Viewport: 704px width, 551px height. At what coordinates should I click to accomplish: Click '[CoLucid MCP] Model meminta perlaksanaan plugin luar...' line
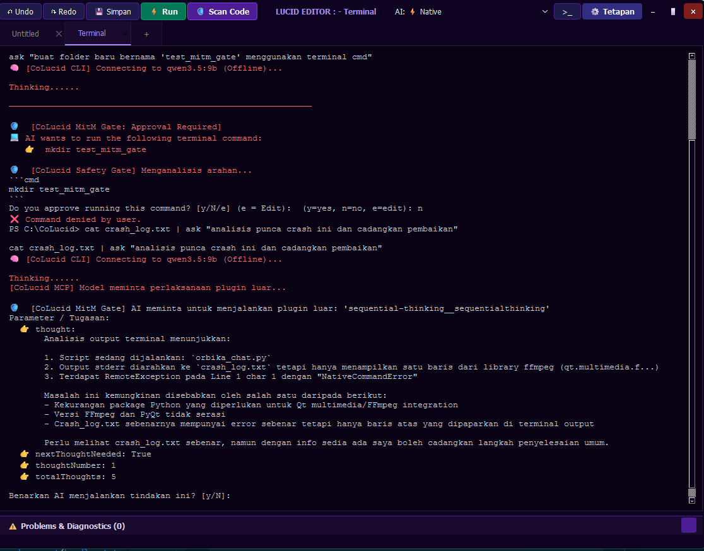(147, 287)
